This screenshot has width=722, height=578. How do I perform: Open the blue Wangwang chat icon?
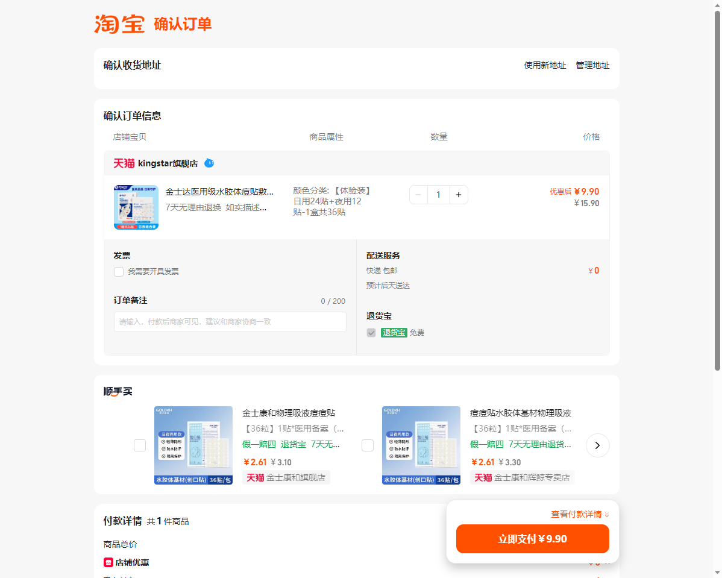point(209,163)
